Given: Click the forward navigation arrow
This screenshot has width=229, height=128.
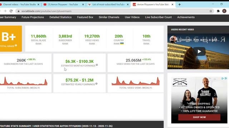Looking at the screenshot, I should click(5, 11).
